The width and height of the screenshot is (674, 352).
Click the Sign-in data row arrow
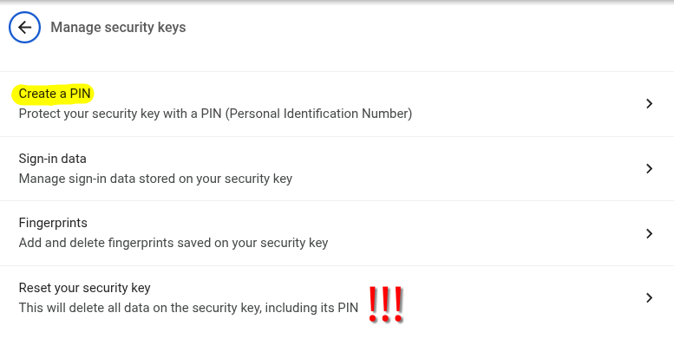pyautogui.click(x=649, y=168)
